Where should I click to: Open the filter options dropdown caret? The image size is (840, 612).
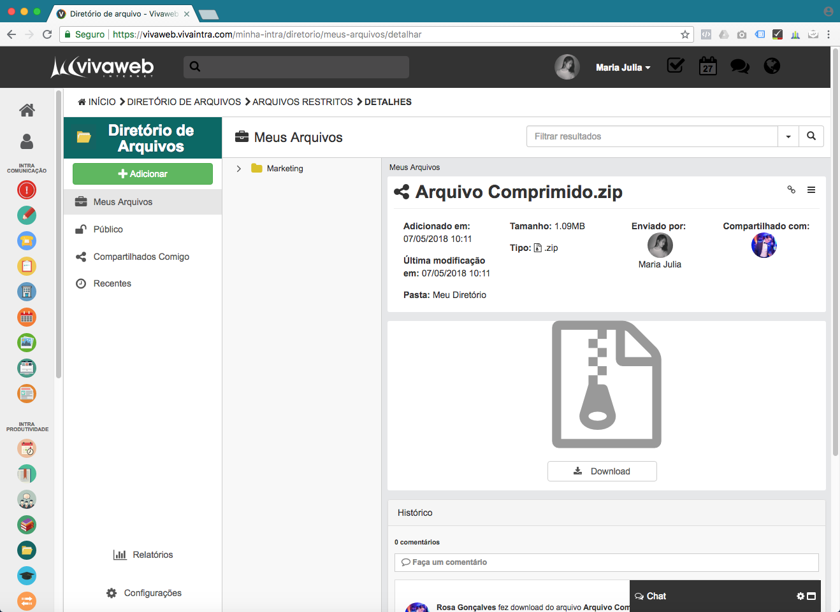coord(788,136)
